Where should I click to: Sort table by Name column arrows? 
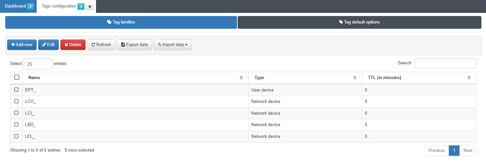click(241, 78)
